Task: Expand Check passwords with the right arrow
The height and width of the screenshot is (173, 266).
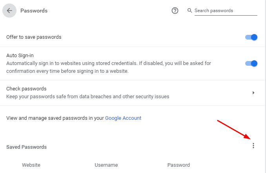Action: 253,93
